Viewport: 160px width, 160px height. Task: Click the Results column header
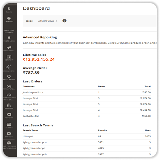tap(103, 131)
